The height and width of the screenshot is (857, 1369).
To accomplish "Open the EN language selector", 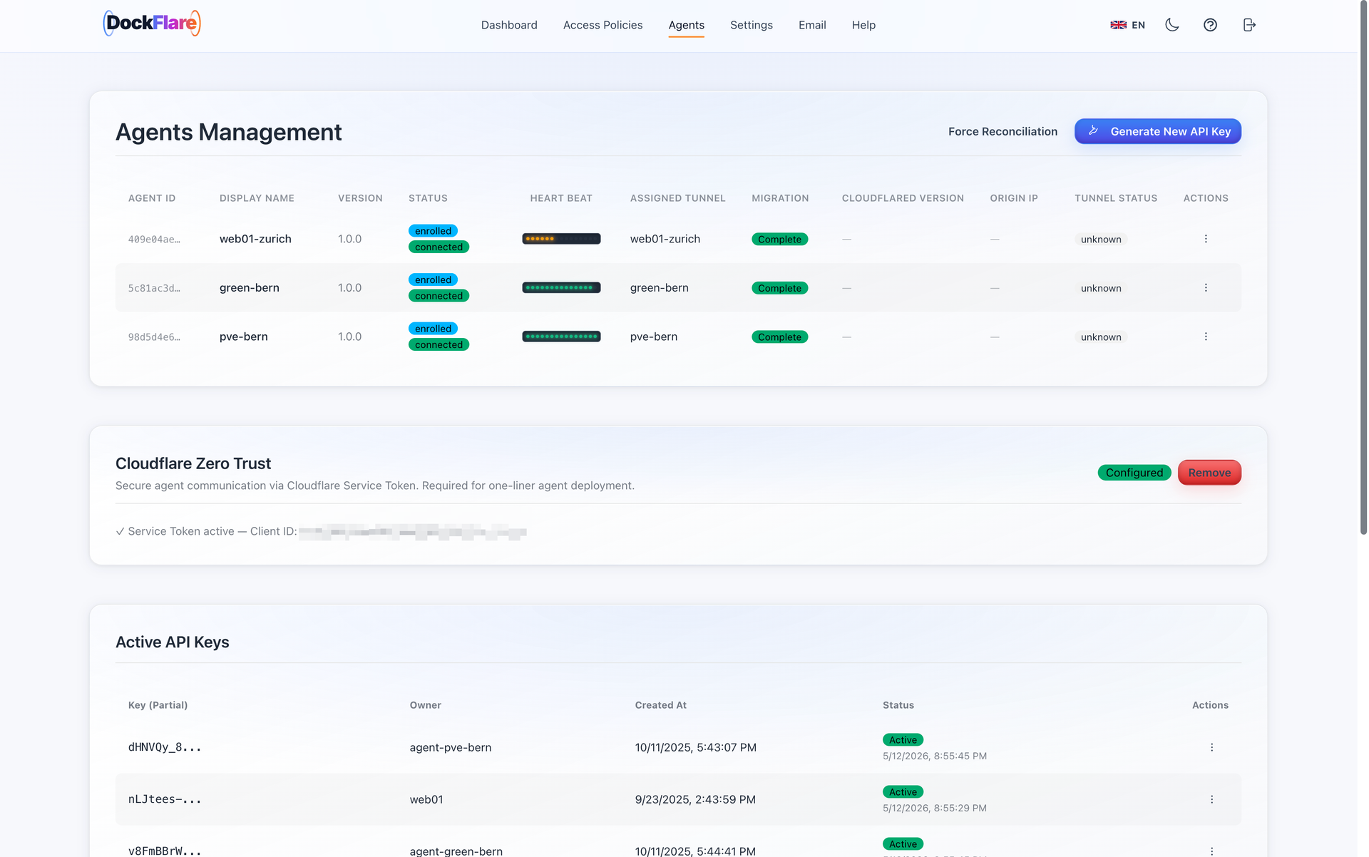I will point(1128,25).
